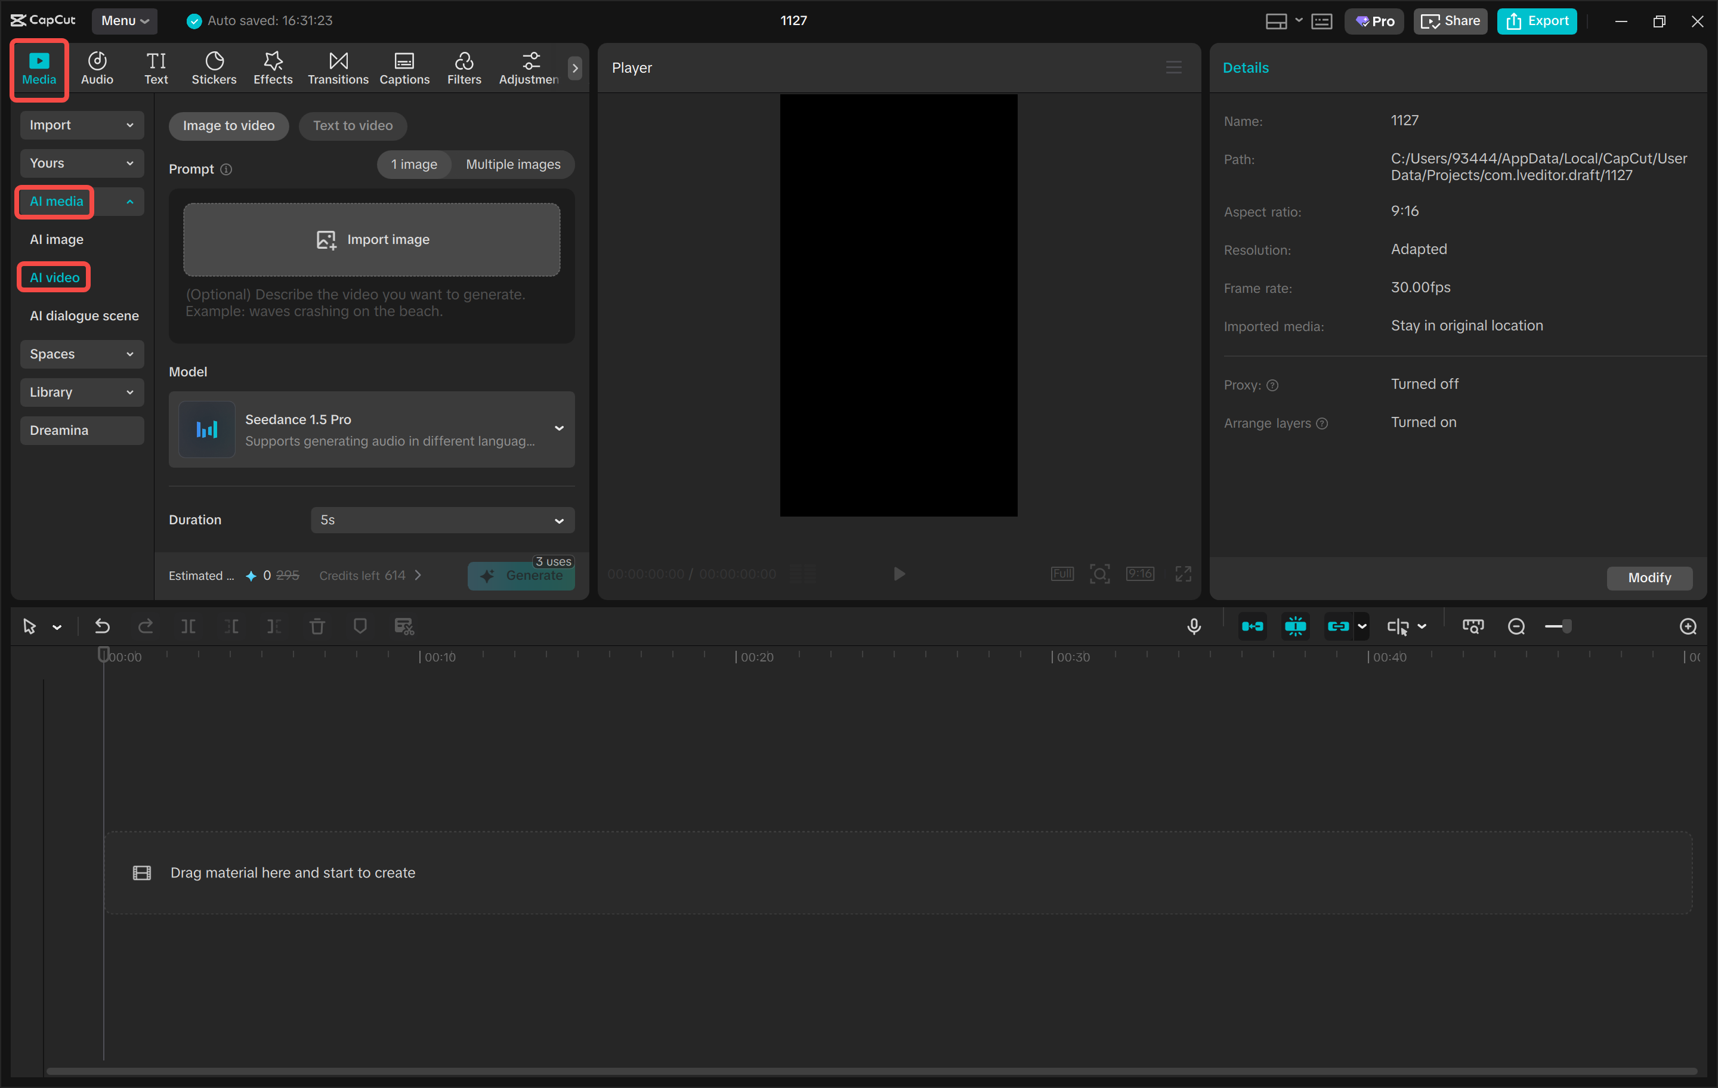Screen dimensions: 1718x1088
Task: Click the Generate button
Action: click(521, 576)
